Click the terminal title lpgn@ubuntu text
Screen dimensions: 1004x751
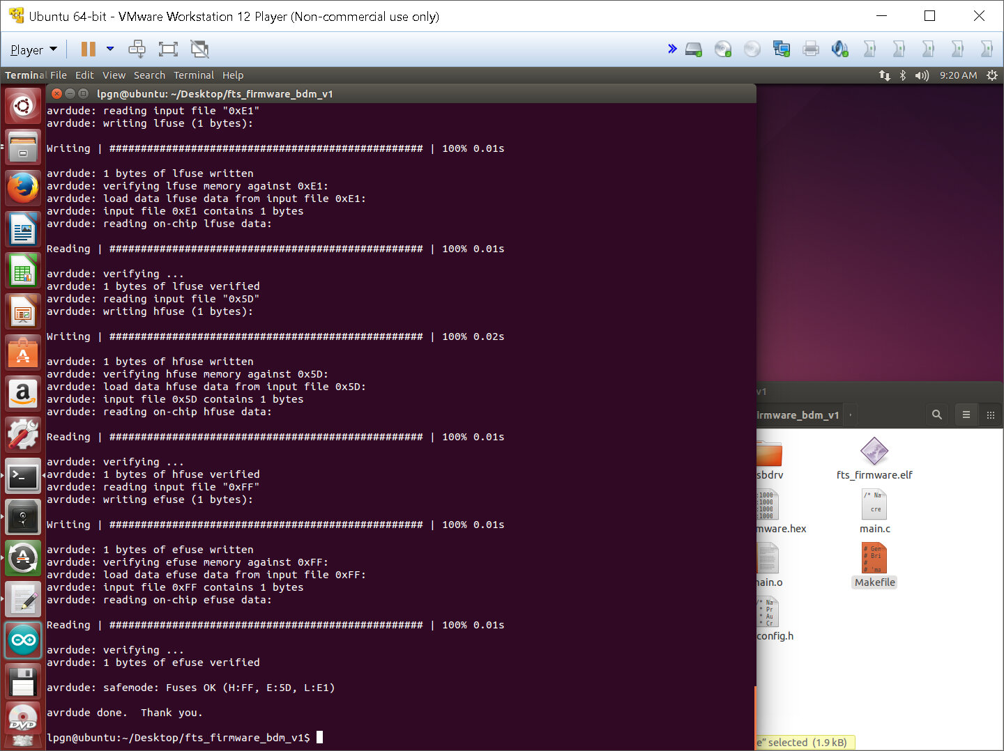click(215, 93)
